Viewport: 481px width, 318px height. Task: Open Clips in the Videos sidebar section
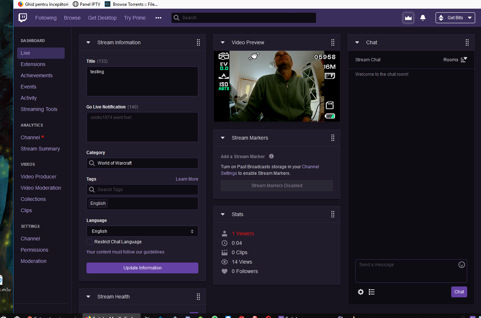coord(26,210)
